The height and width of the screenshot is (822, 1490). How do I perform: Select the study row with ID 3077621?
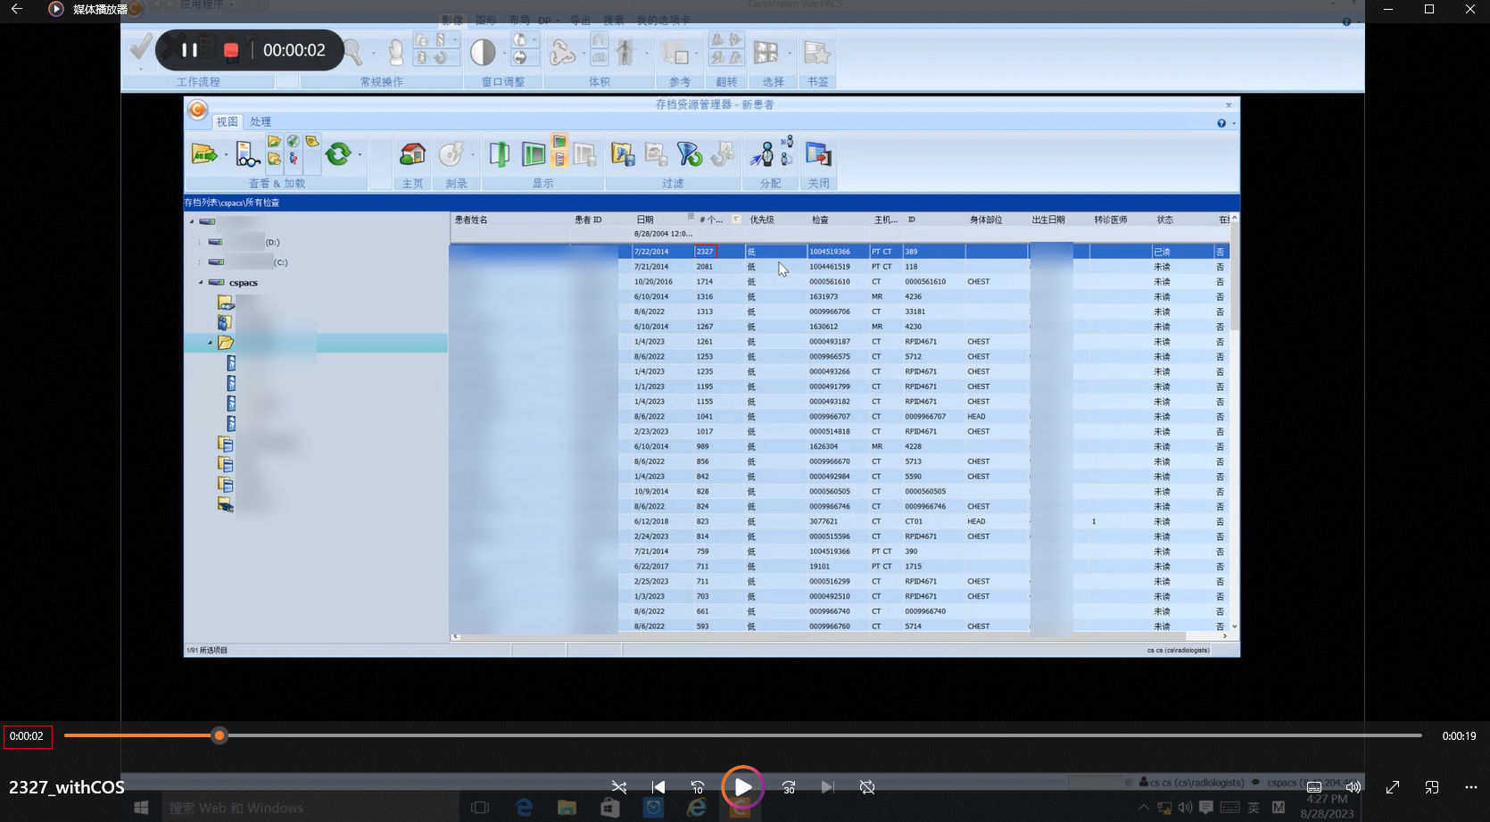(x=840, y=521)
